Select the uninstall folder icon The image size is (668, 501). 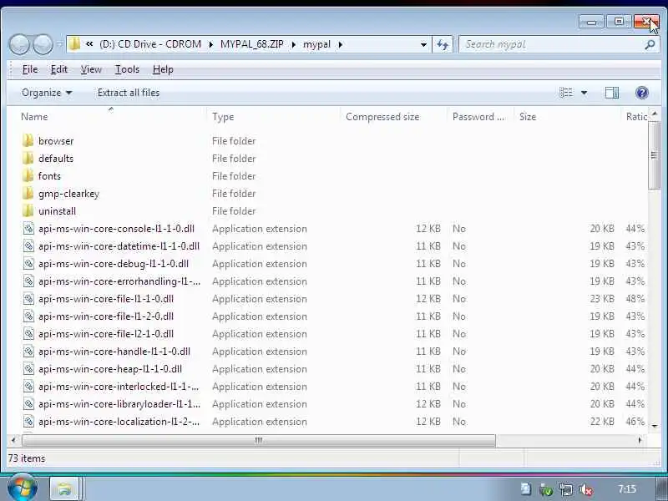coord(28,210)
